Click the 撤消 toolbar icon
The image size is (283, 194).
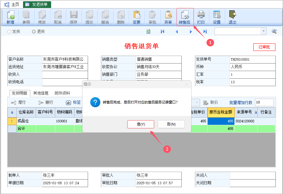click(105, 17)
